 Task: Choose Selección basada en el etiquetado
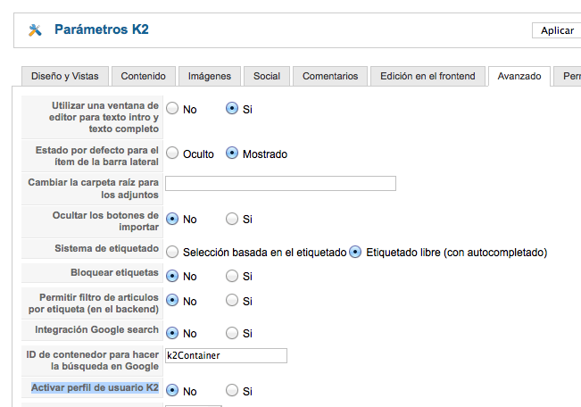point(172,252)
